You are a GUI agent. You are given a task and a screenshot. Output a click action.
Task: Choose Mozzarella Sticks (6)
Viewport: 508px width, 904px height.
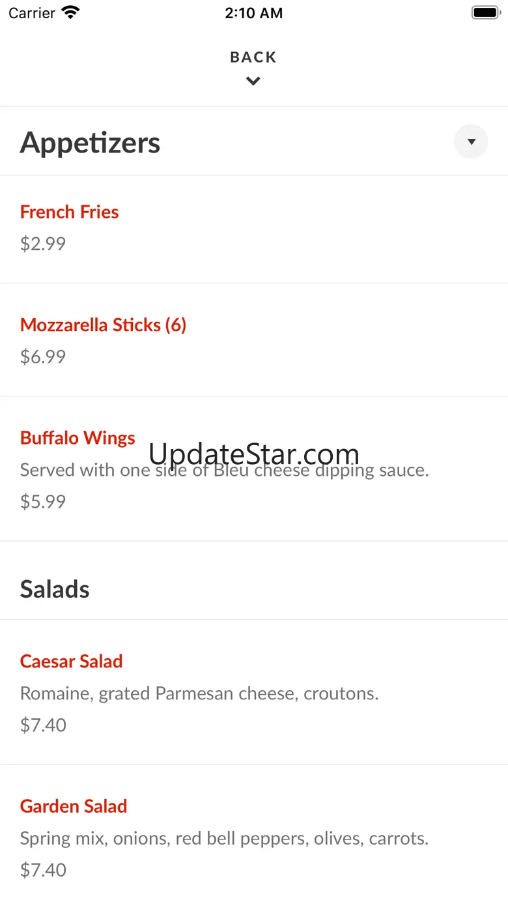click(x=104, y=325)
